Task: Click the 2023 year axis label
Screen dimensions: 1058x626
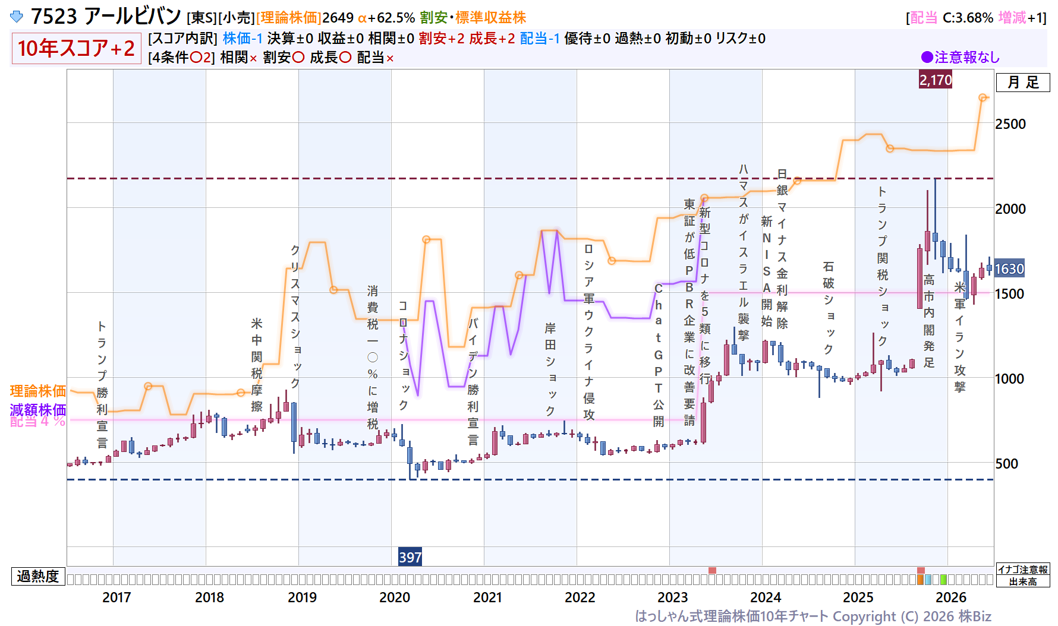Action: pyautogui.click(x=673, y=597)
